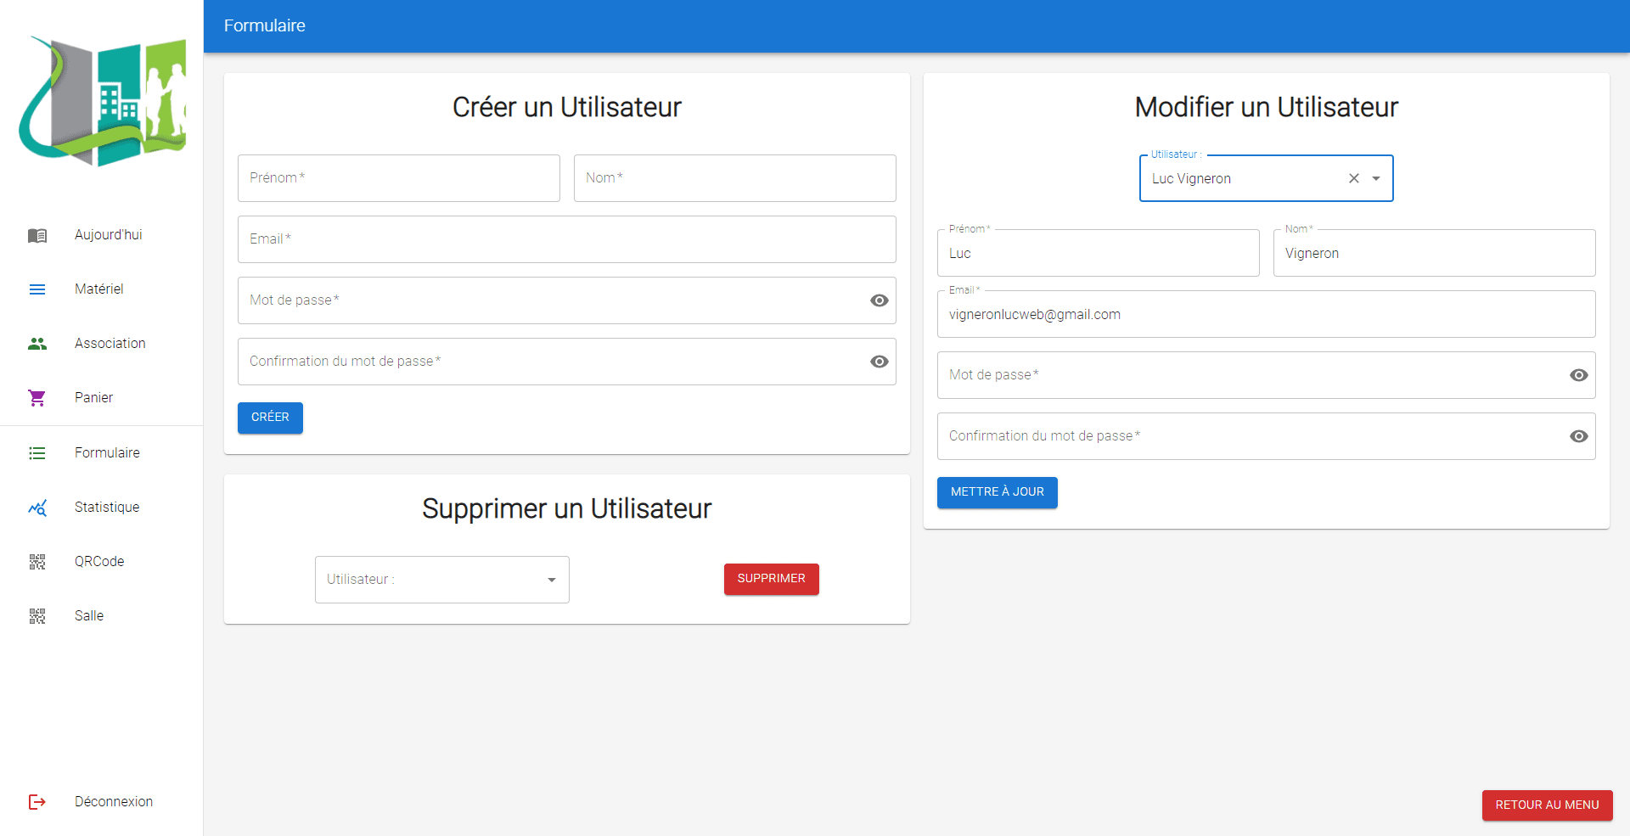Click the red SUPPRIMER button
This screenshot has height=836, width=1630.
[x=771, y=579]
